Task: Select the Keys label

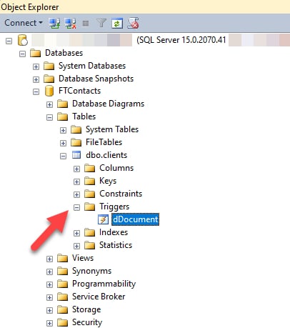Action: point(108,181)
